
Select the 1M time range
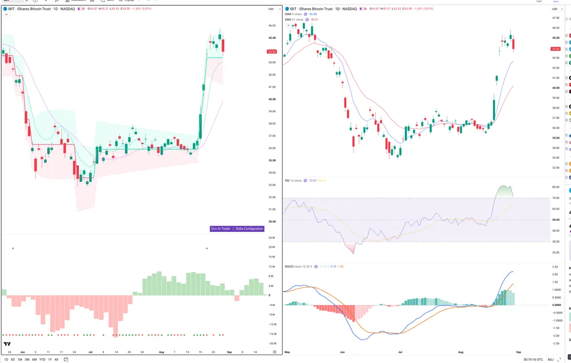click(x=20, y=359)
